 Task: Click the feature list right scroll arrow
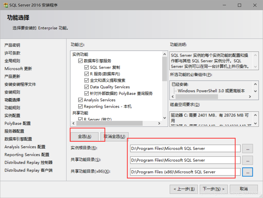(159, 123)
